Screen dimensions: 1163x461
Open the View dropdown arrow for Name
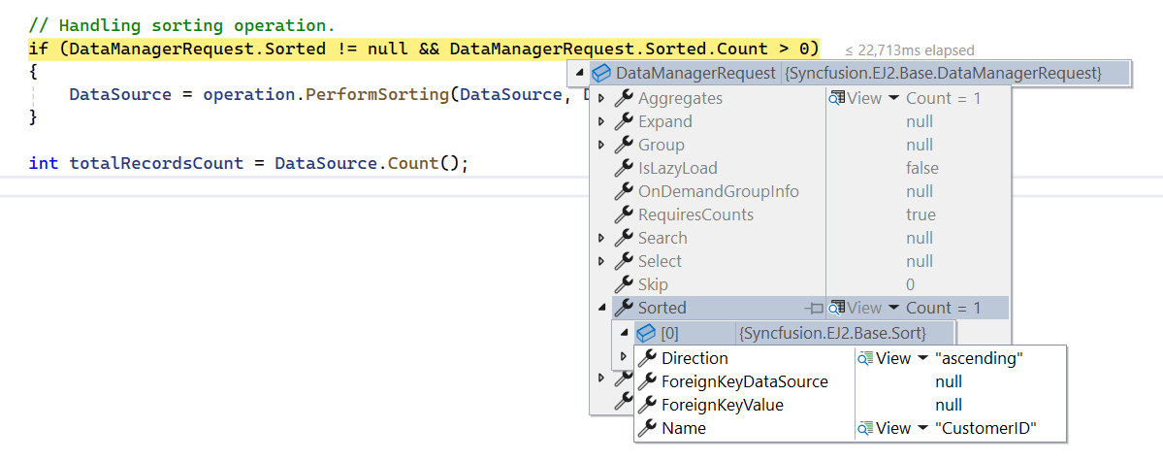point(921,428)
